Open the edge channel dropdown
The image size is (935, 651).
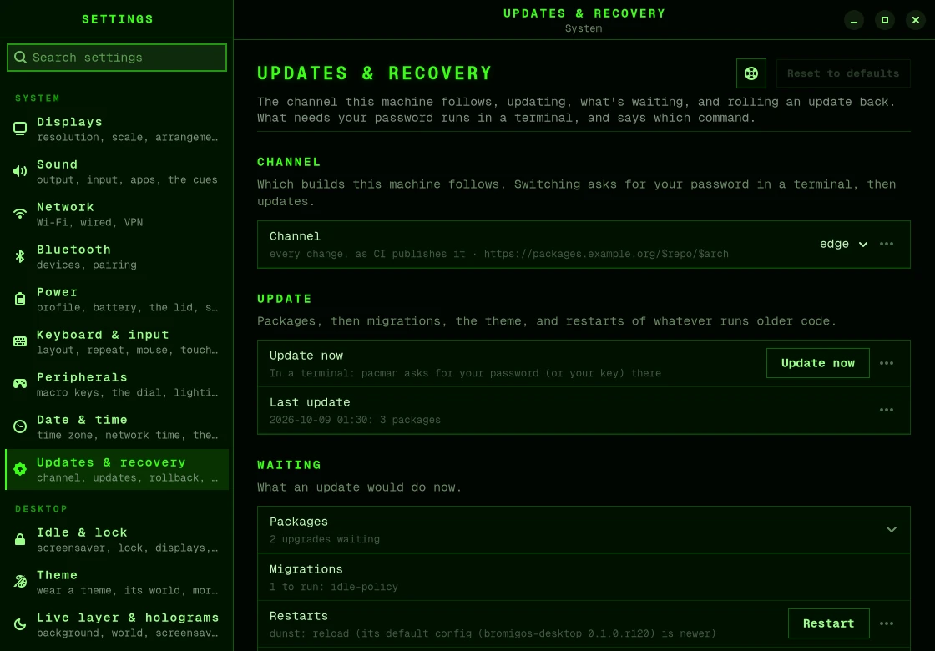point(843,244)
